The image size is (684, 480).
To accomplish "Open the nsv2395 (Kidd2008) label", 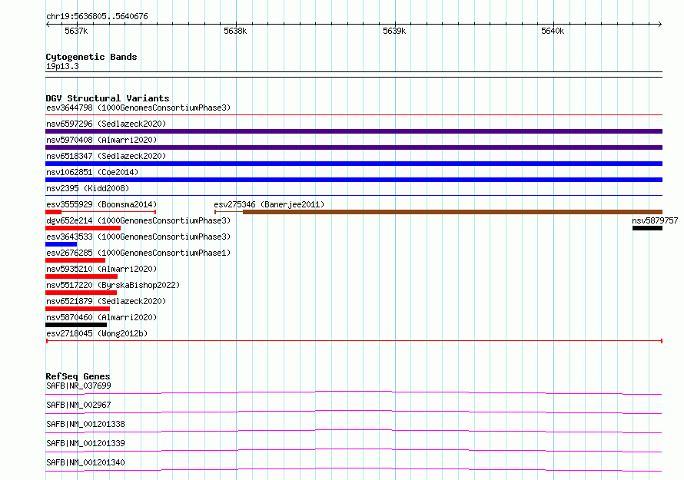I will pyautogui.click(x=88, y=188).
